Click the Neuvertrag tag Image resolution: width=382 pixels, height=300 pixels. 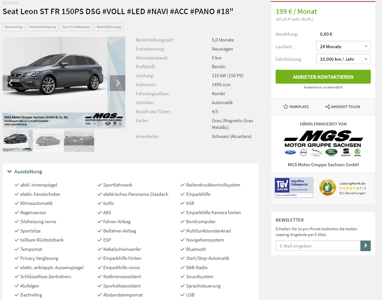click(13, 27)
